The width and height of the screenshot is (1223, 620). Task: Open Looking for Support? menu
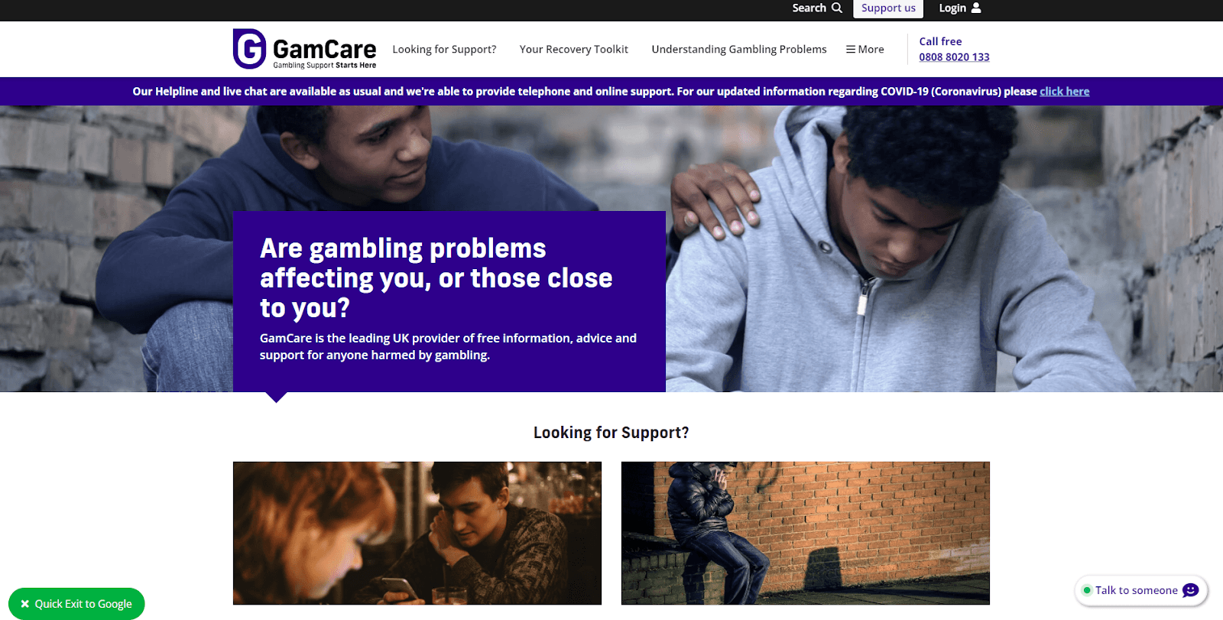click(444, 49)
